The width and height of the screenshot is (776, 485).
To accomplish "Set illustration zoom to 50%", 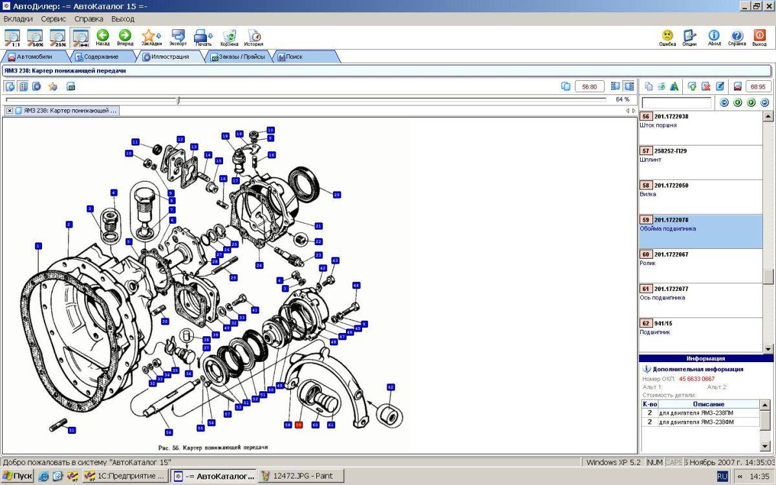I will tap(35, 38).
